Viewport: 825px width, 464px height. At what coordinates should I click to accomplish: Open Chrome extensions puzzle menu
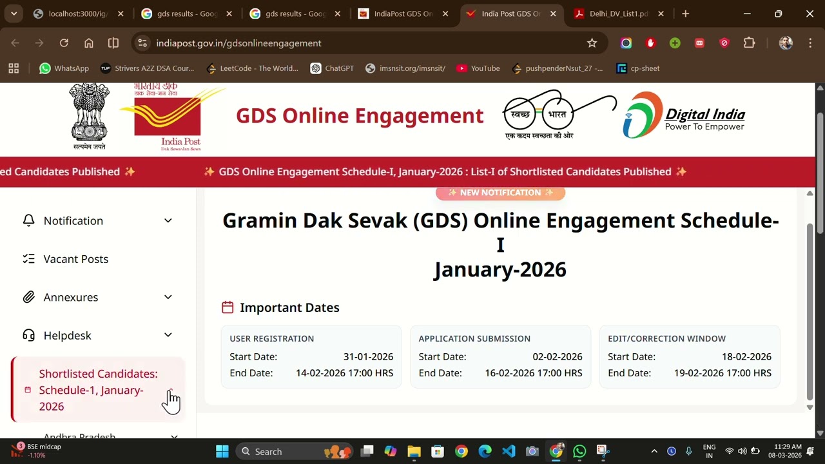click(749, 43)
